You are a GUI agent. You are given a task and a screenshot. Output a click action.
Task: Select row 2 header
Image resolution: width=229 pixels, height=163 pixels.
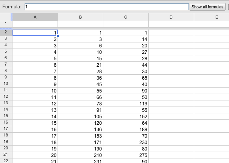tap(6, 32)
